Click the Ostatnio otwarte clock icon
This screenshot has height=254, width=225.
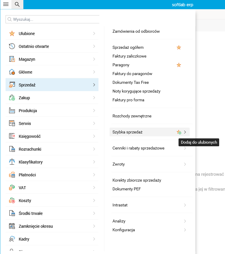tap(12, 46)
